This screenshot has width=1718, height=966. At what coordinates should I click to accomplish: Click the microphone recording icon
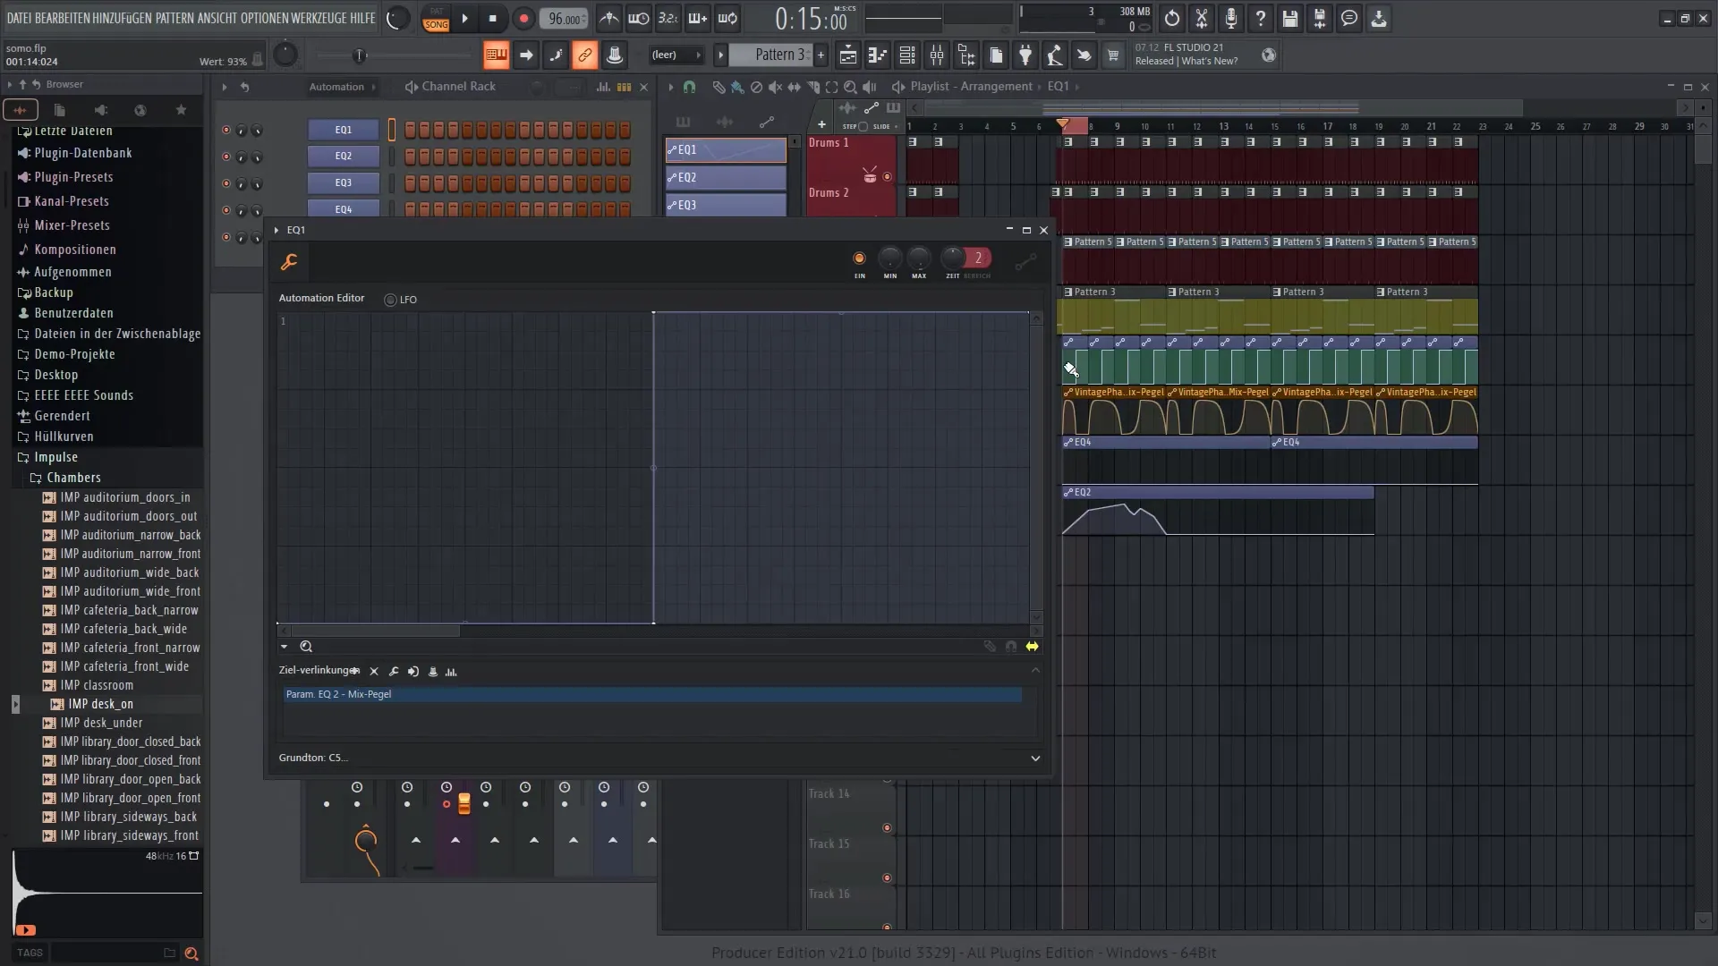coord(1230,18)
